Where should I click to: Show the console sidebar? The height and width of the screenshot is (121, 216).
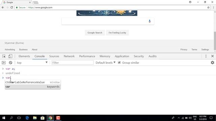click(4, 63)
